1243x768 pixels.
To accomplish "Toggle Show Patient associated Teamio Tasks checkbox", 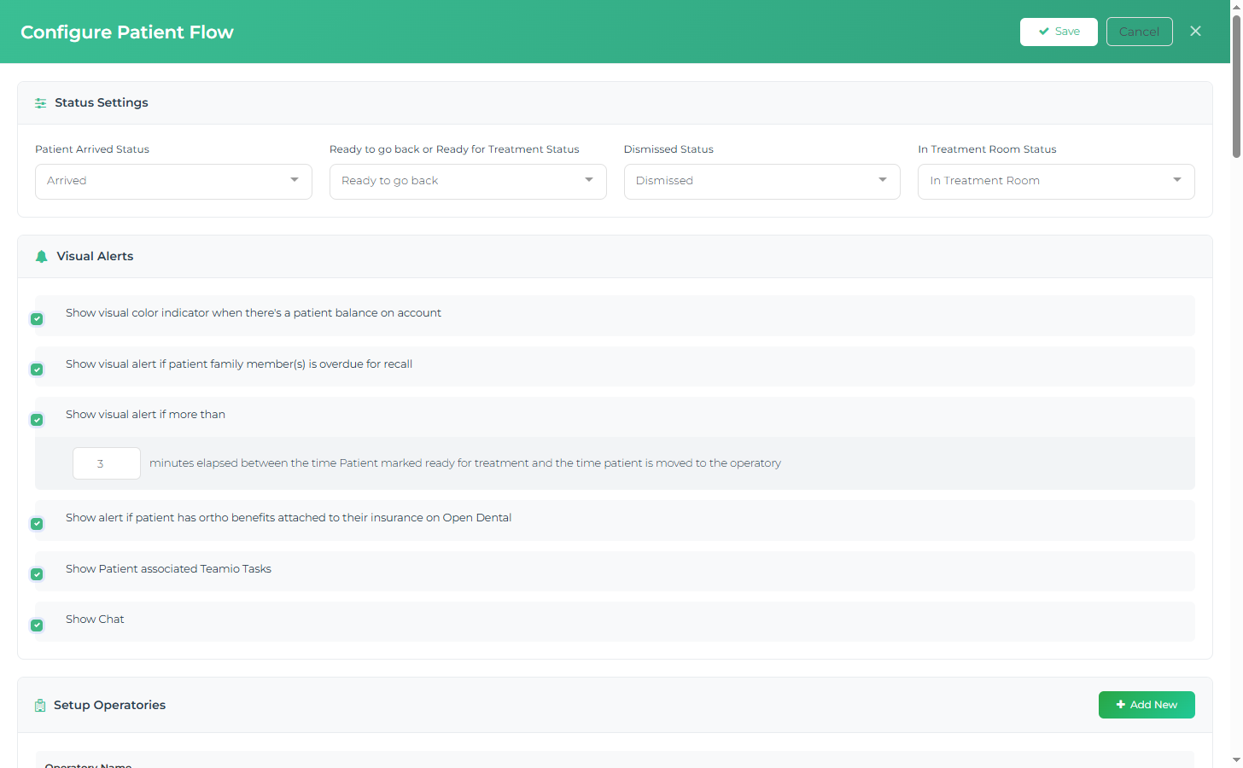I will coord(37,574).
